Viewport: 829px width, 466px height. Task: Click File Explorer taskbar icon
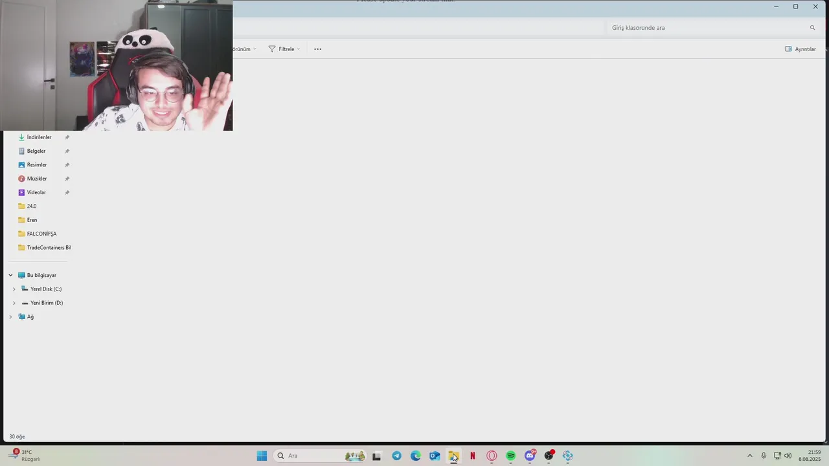coord(453,456)
